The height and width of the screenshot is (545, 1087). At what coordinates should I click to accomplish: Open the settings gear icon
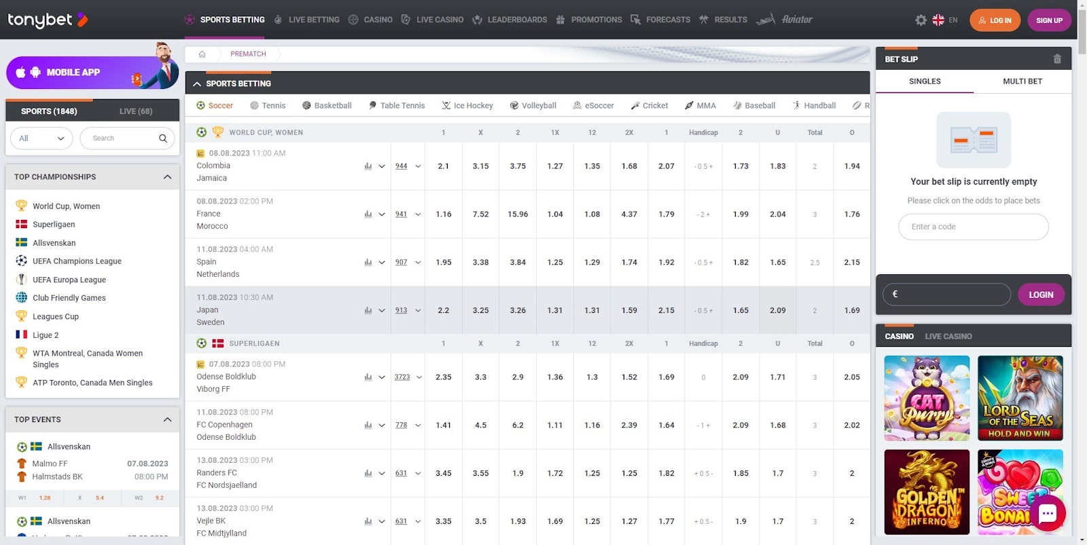tap(921, 20)
